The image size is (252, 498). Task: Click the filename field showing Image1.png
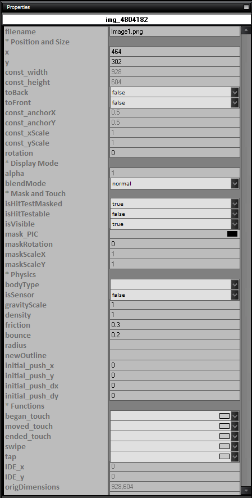coord(175,31)
